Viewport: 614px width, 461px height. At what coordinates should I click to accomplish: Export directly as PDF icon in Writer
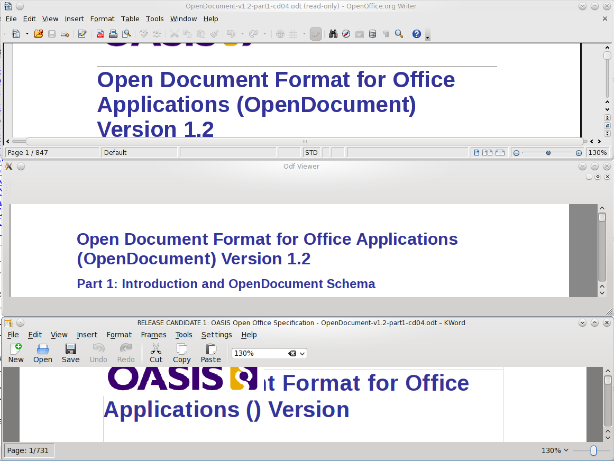click(x=100, y=34)
